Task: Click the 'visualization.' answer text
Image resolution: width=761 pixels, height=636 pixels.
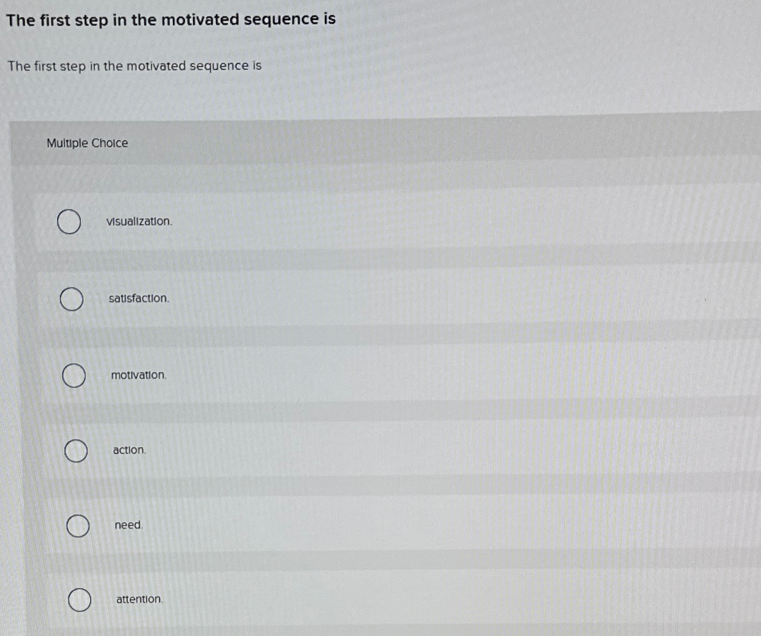Action: click(140, 221)
